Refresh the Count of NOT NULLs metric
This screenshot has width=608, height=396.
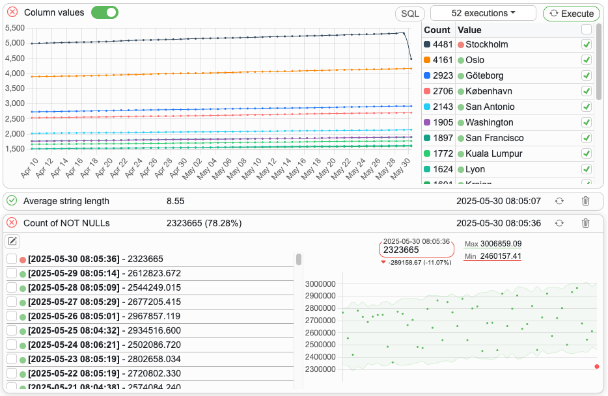(x=559, y=223)
